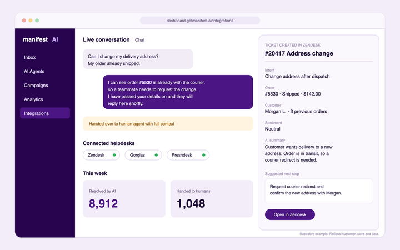Click the Open in Zendesk button

click(290, 214)
